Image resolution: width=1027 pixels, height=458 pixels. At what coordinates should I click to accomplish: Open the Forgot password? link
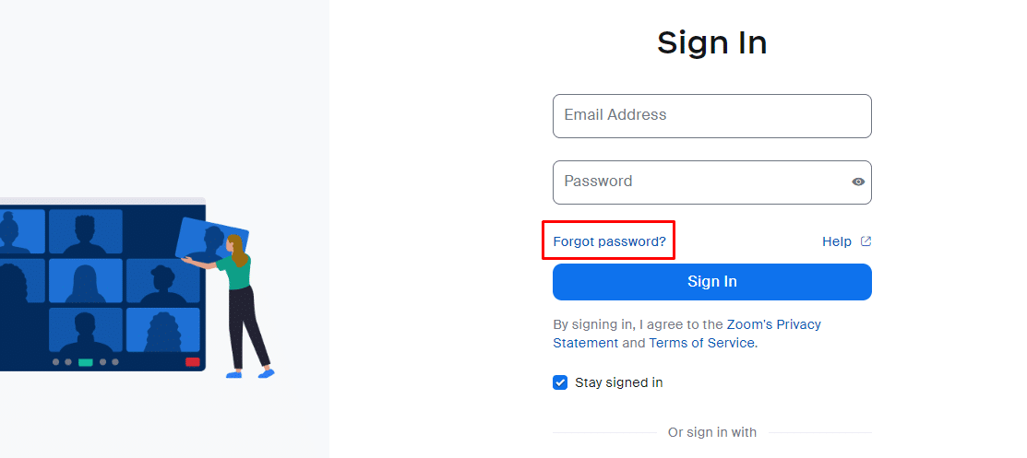tap(609, 241)
